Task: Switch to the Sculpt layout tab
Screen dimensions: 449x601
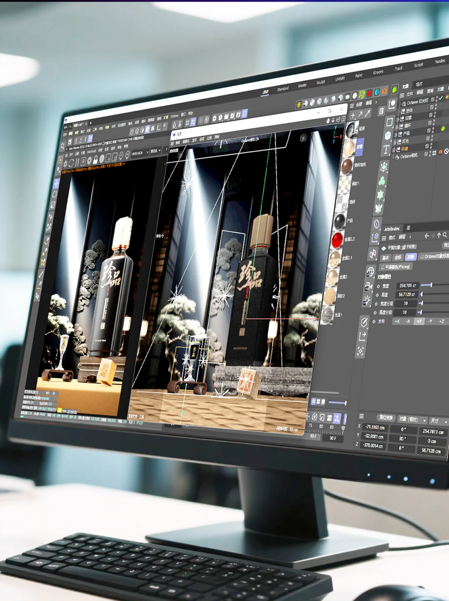Action: [321, 82]
